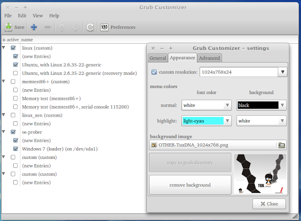Click the Tux background preview thumbnail
This screenshot has width=301, height=221.
[260, 174]
